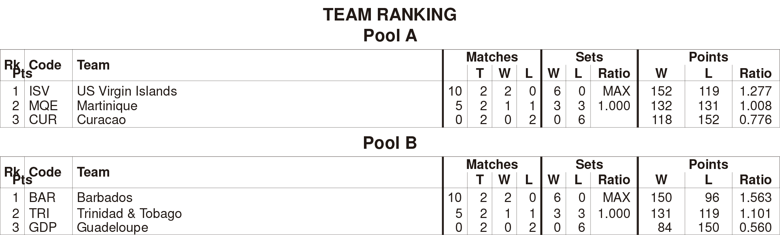This screenshot has width=780, height=235.
Task: Click the GDP team code
Action: [x=43, y=227]
